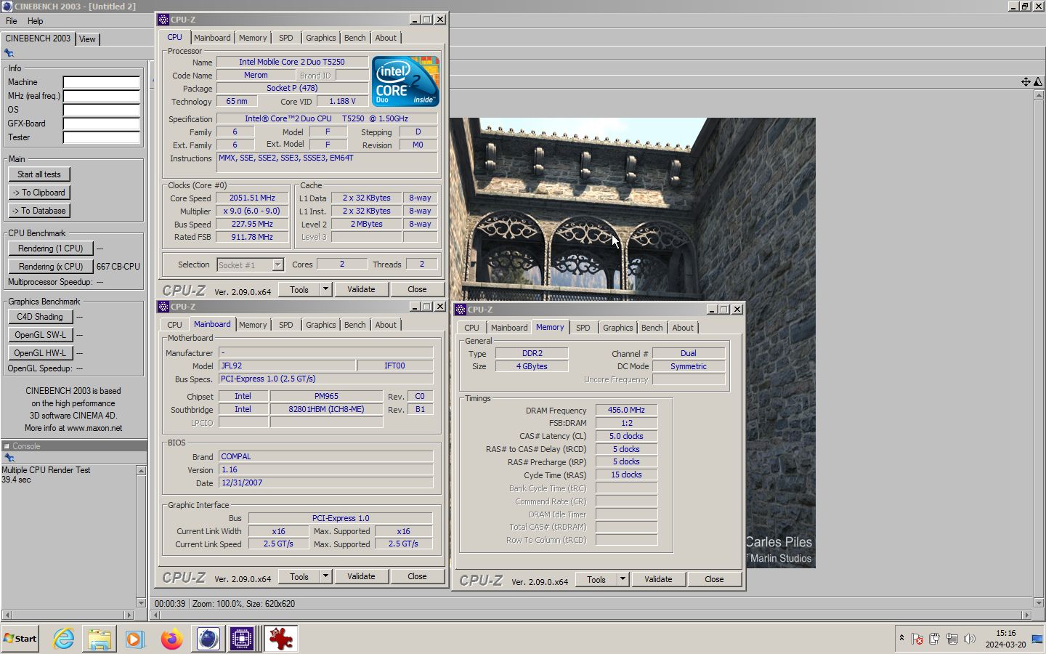
Task: Open About tab in Memory window
Action: (683, 328)
